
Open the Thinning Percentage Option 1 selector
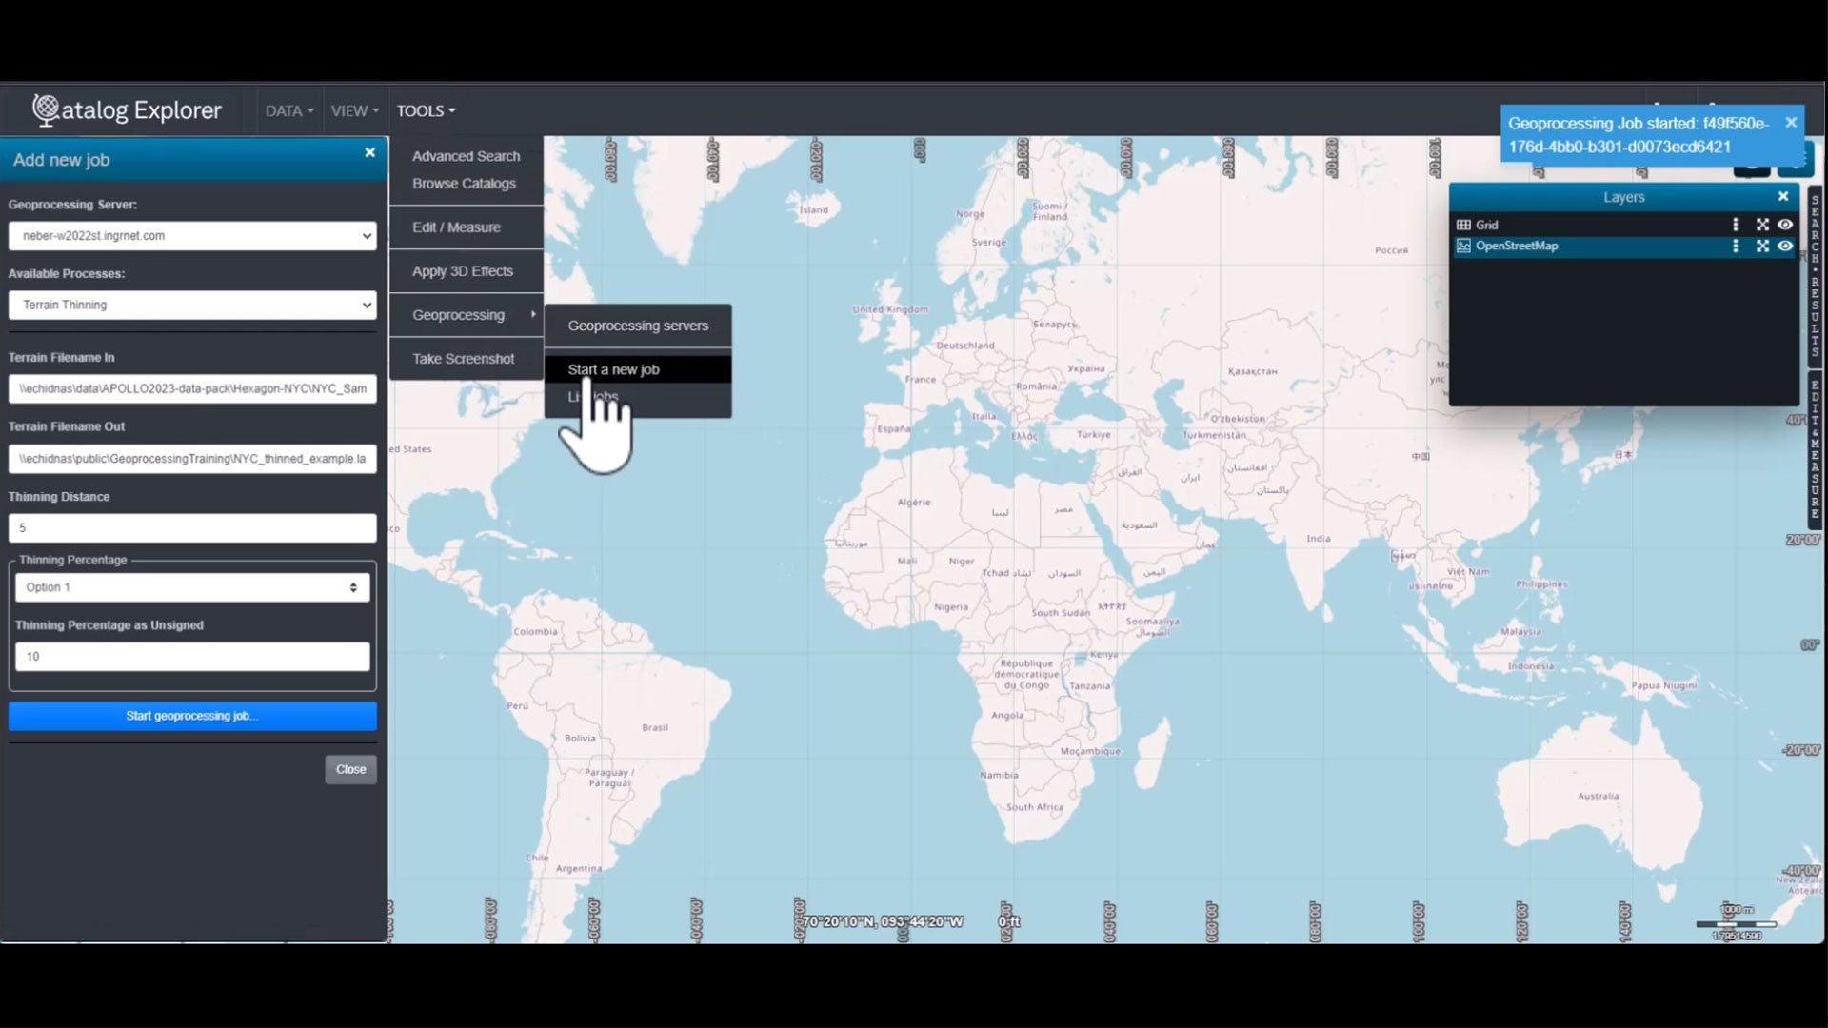pos(192,587)
